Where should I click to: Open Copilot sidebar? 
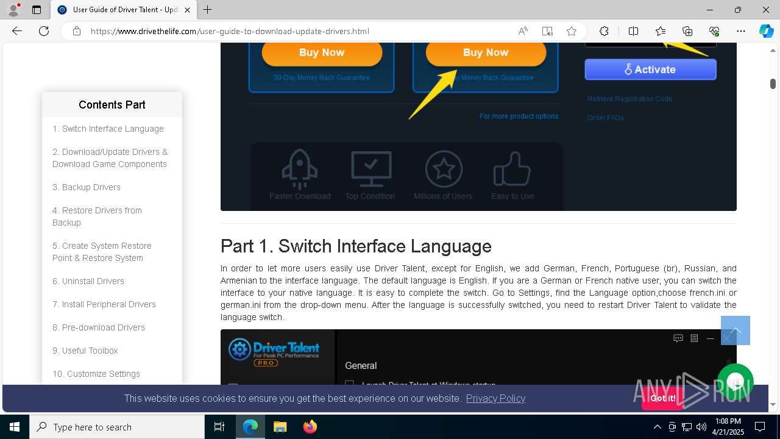(766, 31)
